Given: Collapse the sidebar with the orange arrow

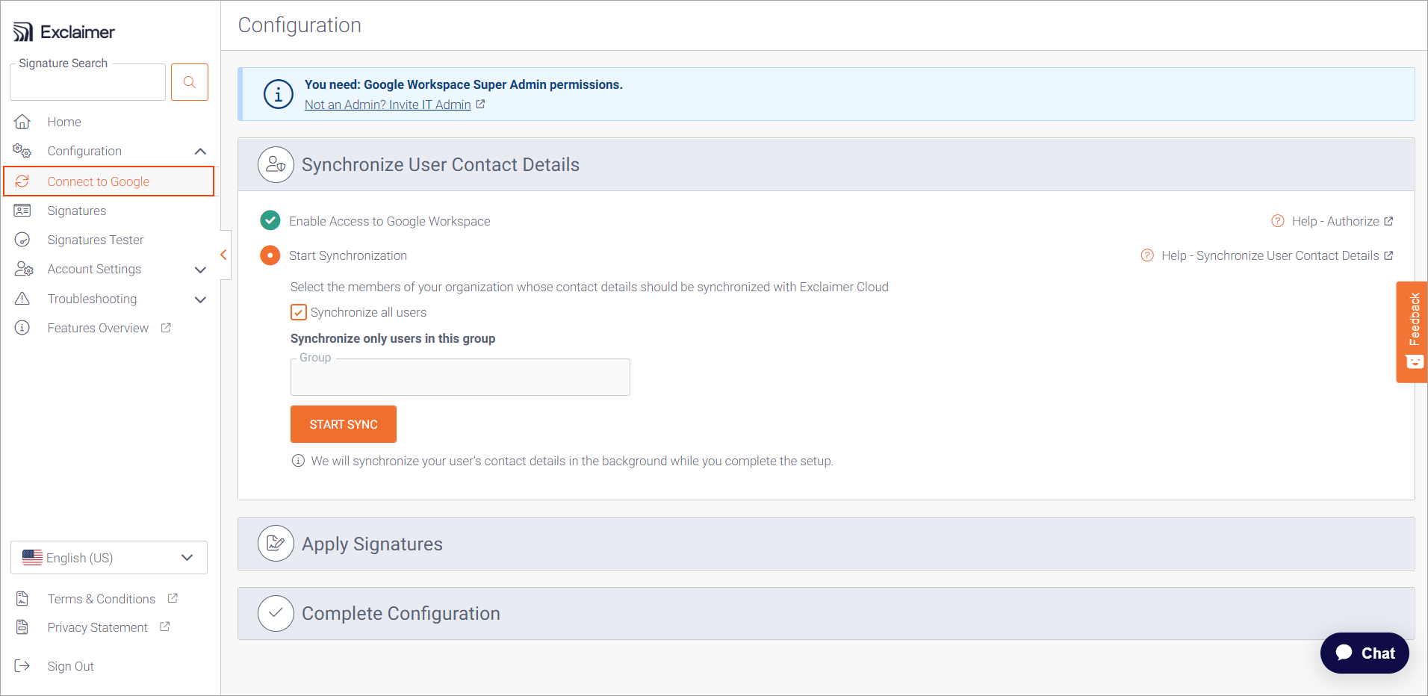Looking at the screenshot, I should click(223, 255).
